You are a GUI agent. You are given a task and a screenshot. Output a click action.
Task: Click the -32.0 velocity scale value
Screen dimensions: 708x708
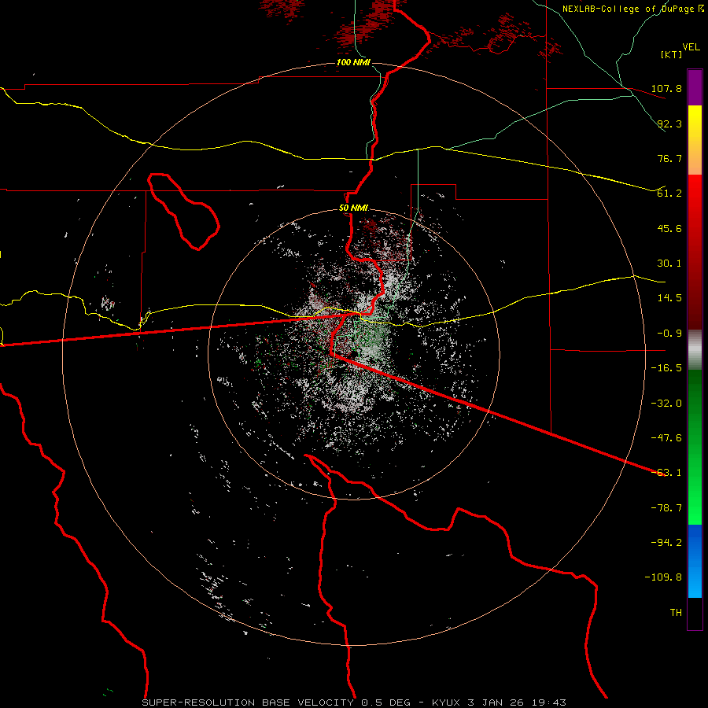coord(666,404)
